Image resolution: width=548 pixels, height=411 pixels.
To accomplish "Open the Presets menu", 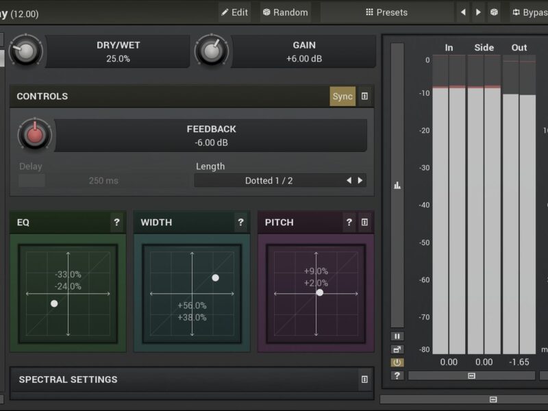I will (387, 12).
